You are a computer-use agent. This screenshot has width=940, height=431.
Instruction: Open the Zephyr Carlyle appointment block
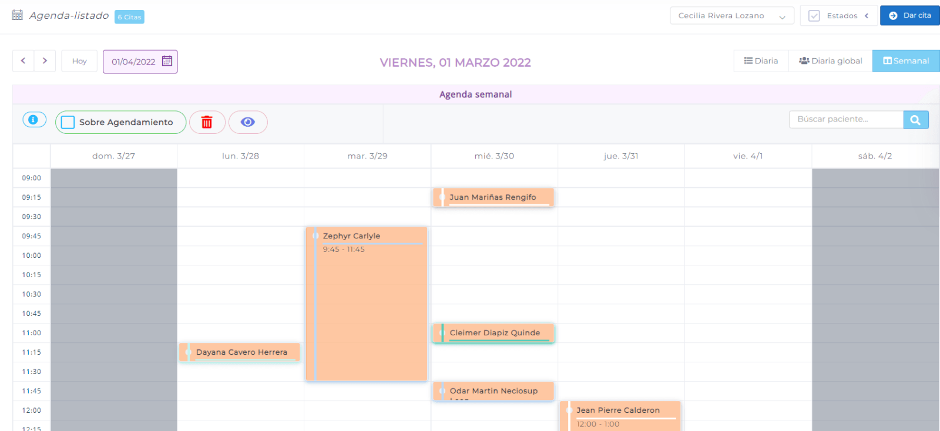(367, 304)
